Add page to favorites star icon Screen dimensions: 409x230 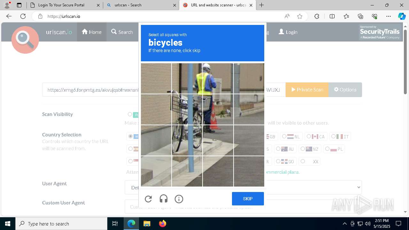click(x=300, y=16)
